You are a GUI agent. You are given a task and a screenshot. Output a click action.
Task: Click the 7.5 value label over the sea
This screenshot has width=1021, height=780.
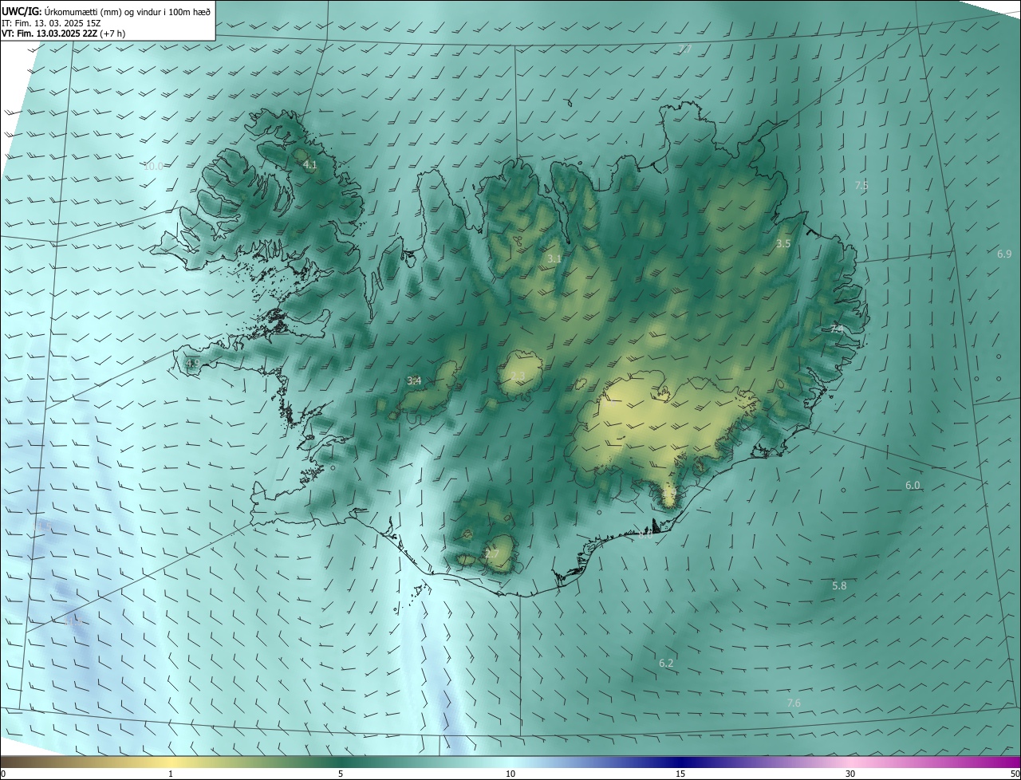(x=861, y=186)
